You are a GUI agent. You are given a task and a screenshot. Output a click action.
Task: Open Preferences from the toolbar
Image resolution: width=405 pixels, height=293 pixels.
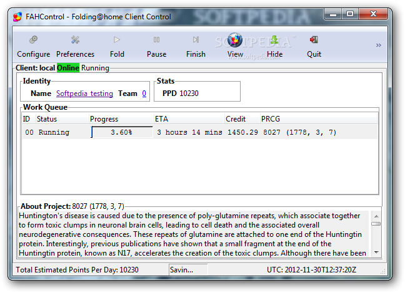(75, 40)
